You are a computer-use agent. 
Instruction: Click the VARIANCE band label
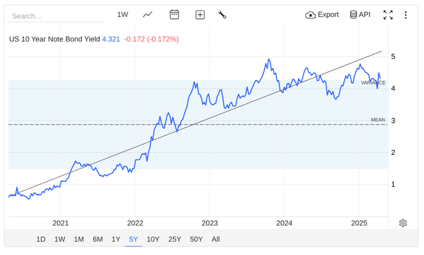pyautogui.click(x=373, y=83)
